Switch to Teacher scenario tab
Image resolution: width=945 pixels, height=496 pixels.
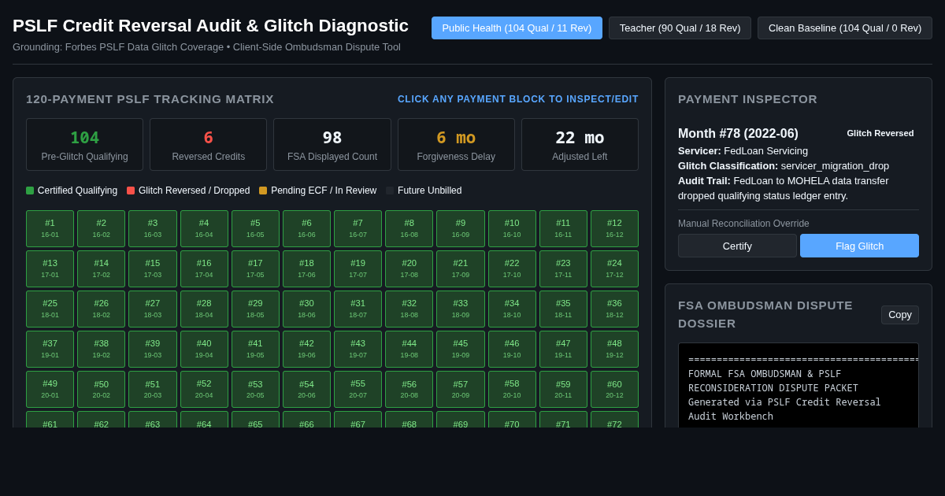[x=680, y=28]
